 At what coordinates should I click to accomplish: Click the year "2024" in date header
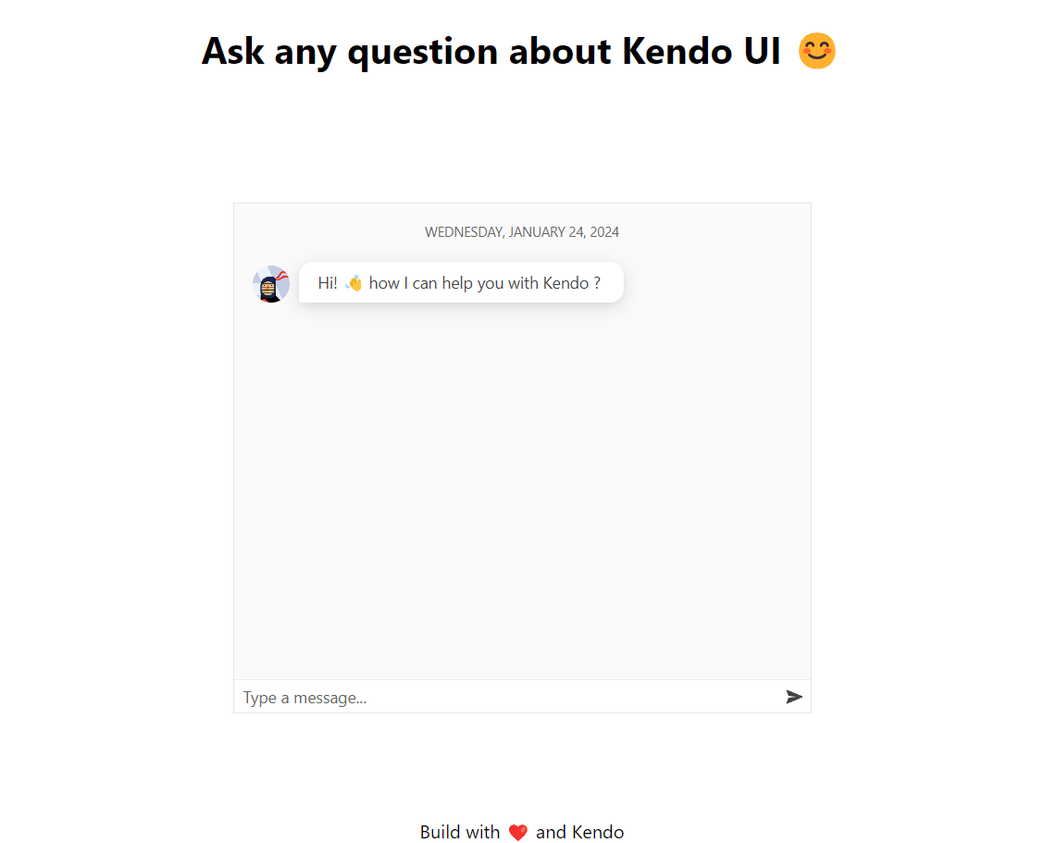pyautogui.click(x=603, y=232)
